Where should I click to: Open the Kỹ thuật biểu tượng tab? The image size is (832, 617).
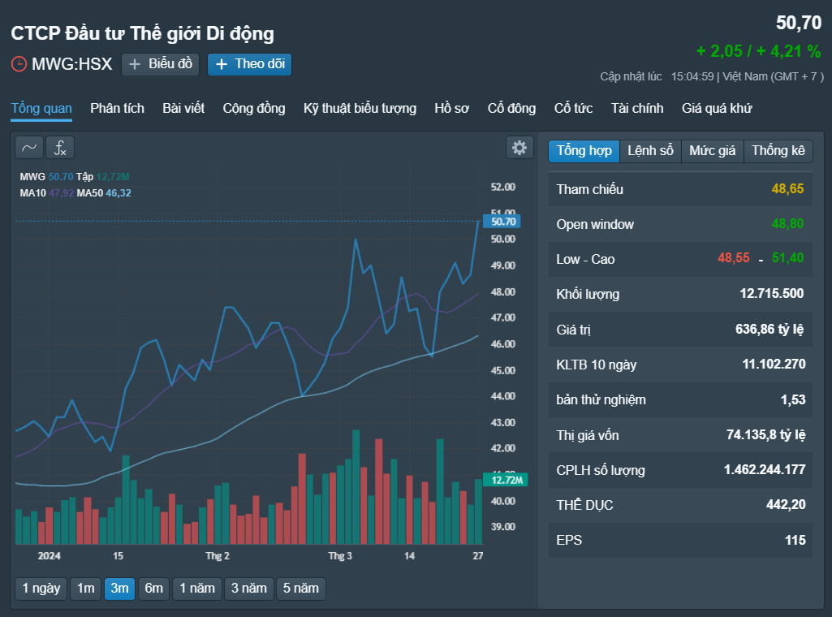tap(360, 108)
